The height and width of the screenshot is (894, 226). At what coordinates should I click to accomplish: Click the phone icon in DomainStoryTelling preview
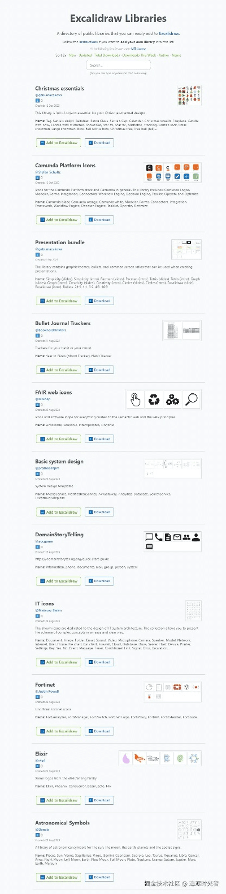pyautogui.click(x=158, y=537)
